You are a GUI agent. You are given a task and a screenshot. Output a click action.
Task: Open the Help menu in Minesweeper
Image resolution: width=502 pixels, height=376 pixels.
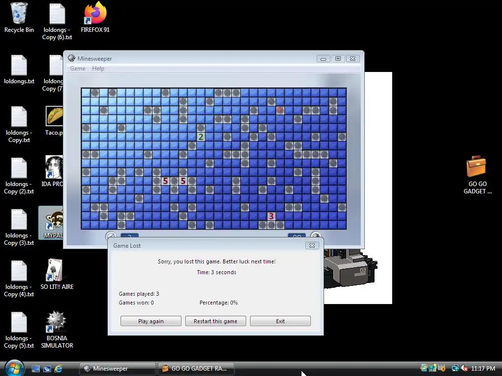(98, 69)
